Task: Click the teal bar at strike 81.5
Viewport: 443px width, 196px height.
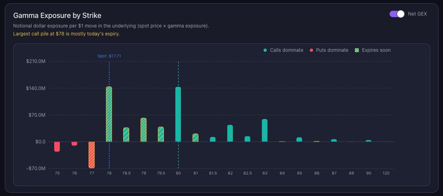Action: coord(213,139)
